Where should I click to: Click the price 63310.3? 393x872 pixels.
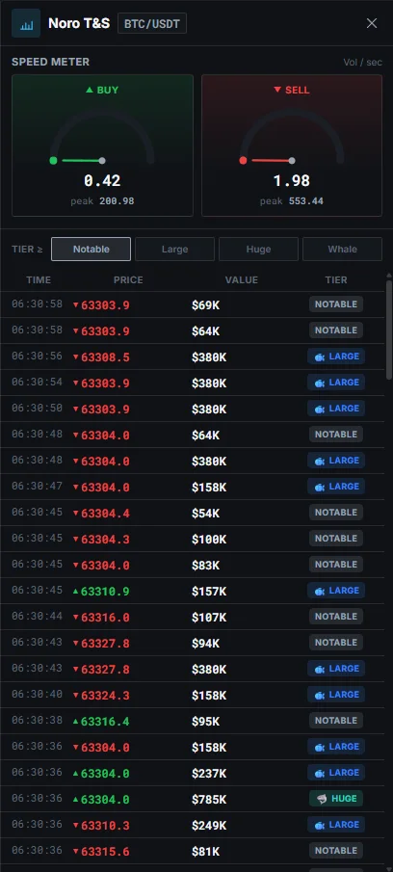click(105, 826)
